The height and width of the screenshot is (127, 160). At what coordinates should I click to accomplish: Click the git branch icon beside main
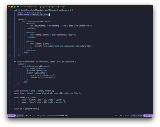point(18,115)
